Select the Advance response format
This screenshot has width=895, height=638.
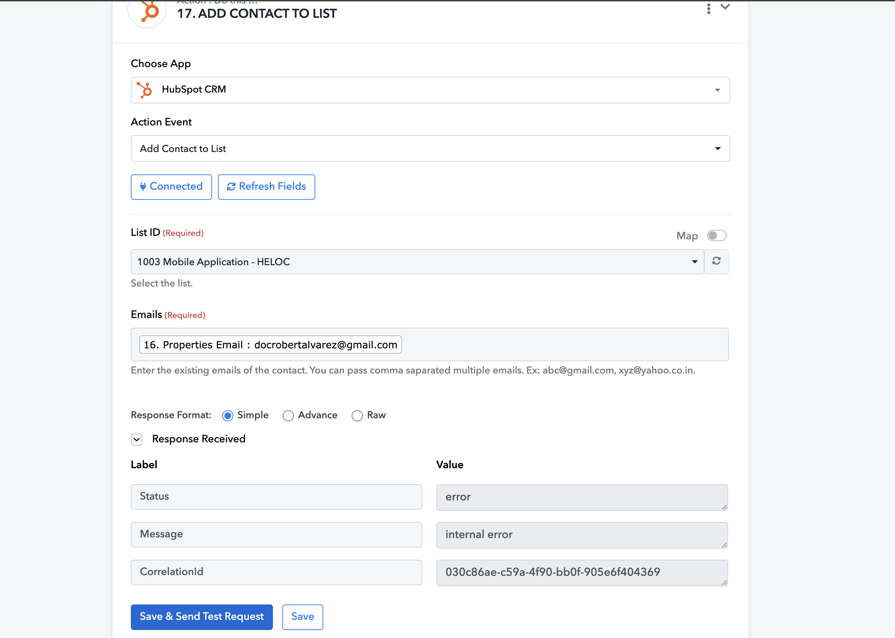pyautogui.click(x=288, y=416)
